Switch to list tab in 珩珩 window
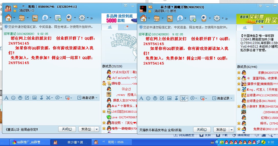 tap(126, 27)
